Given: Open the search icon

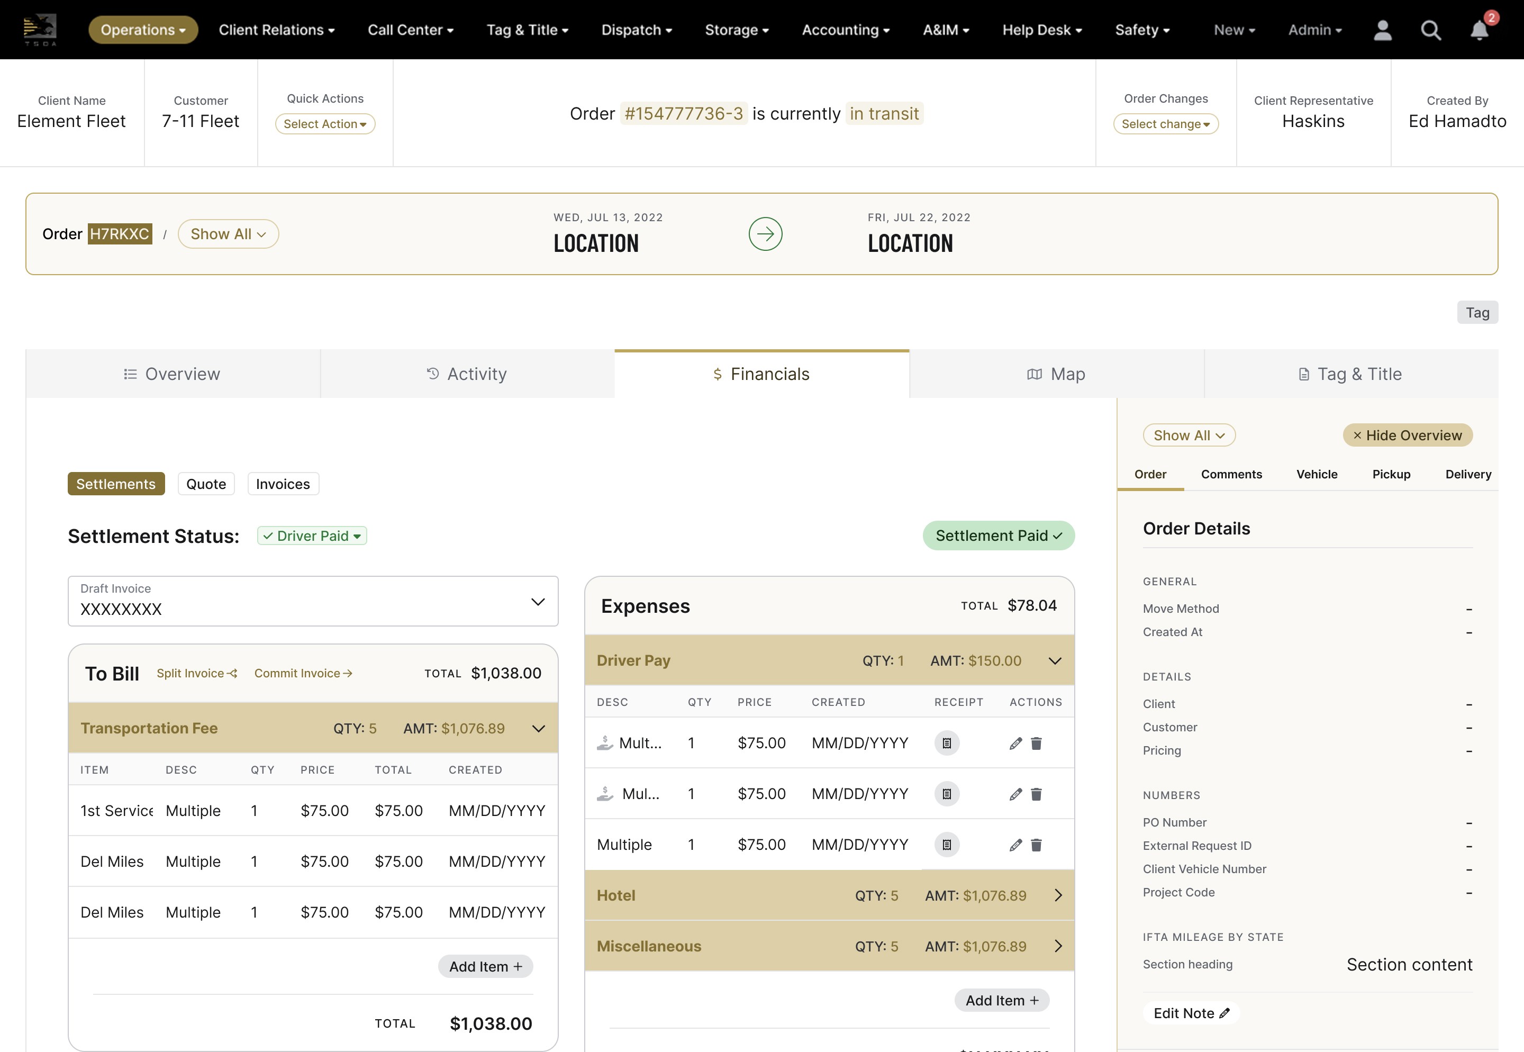Looking at the screenshot, I should point(1430,30).
